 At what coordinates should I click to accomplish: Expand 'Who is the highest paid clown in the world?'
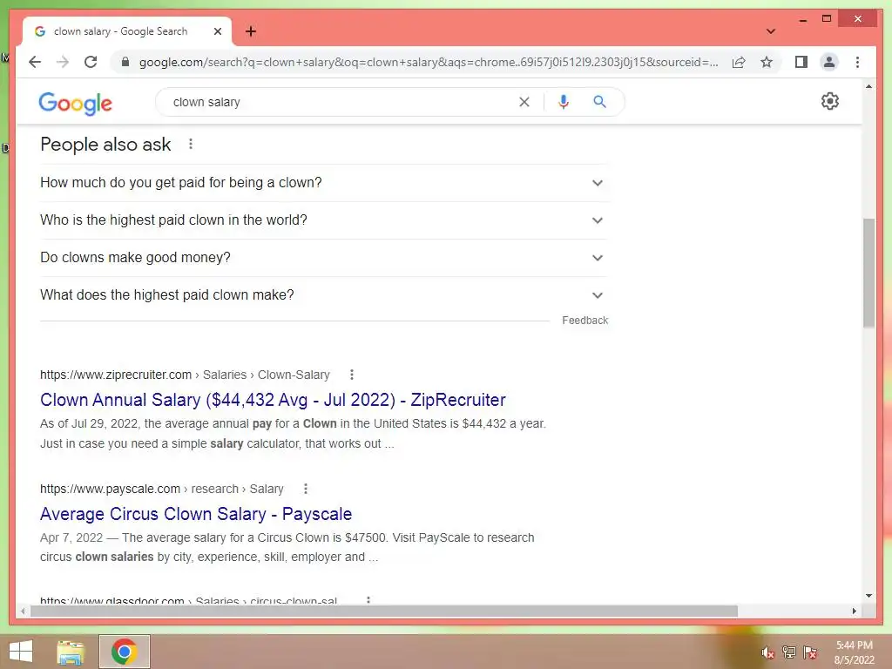(x=324, y=220)
